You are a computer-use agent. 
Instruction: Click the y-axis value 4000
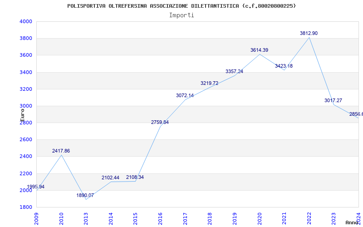[26, 21]
